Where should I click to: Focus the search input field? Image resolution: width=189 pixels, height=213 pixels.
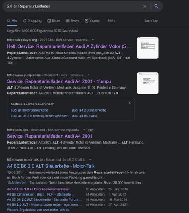coord(74,6)
